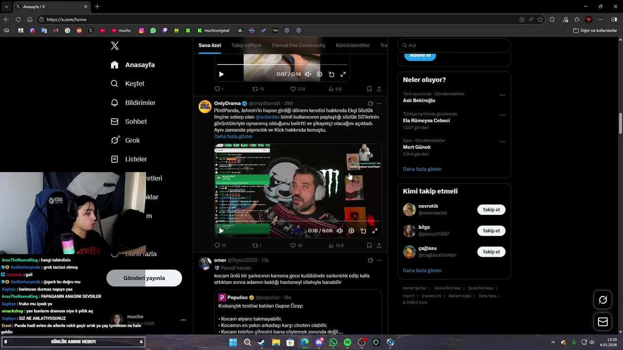Open mucho account menu dots
The height and width of the screenshot is (350, 623).
pyautogui.click(x=183, y=320)
